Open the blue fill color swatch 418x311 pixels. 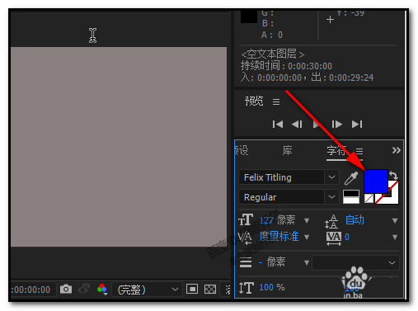[376, 181]
